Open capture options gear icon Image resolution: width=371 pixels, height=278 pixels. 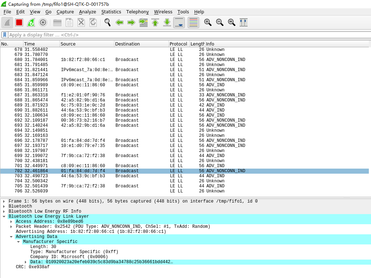click(43, 22)
